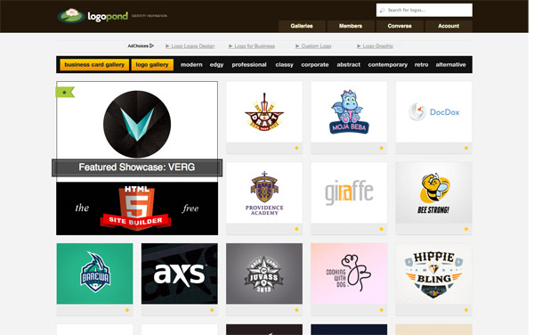The height and width of the screenshot is (335, 534).
Task: Open the VERG featured showcase image
Action: click(x=137, y=124)
